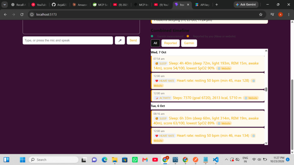Click the ACTIVITY badge in the steps entry
294x165 pixels.
(163, 98)
